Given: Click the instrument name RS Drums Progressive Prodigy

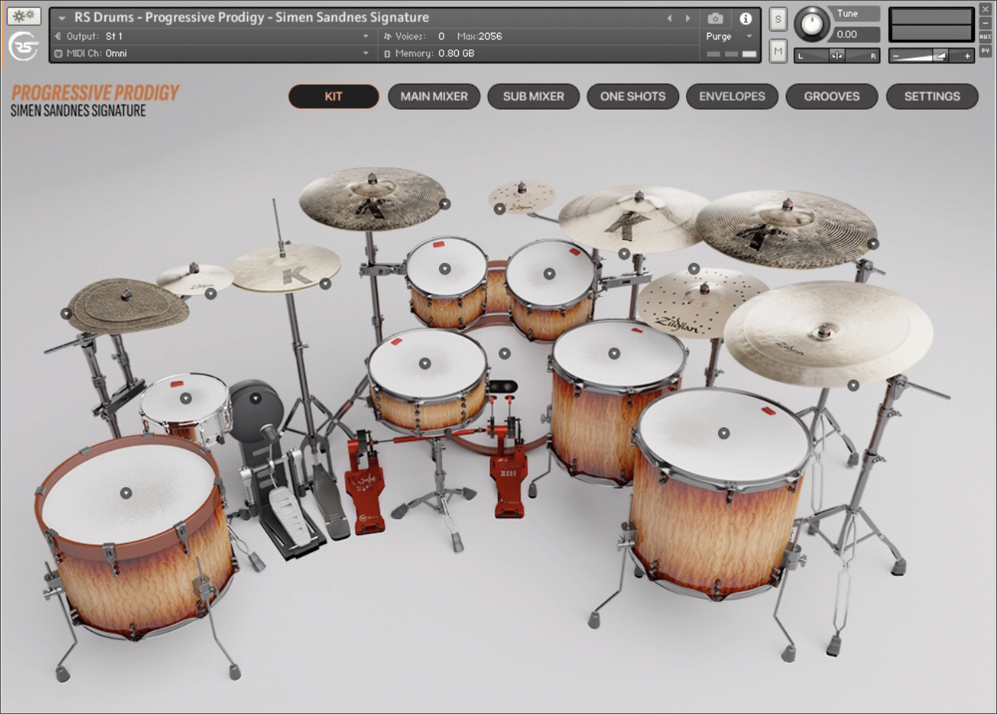Looking at the screenshot, I should pyautogui.click(x=252, y=18).
